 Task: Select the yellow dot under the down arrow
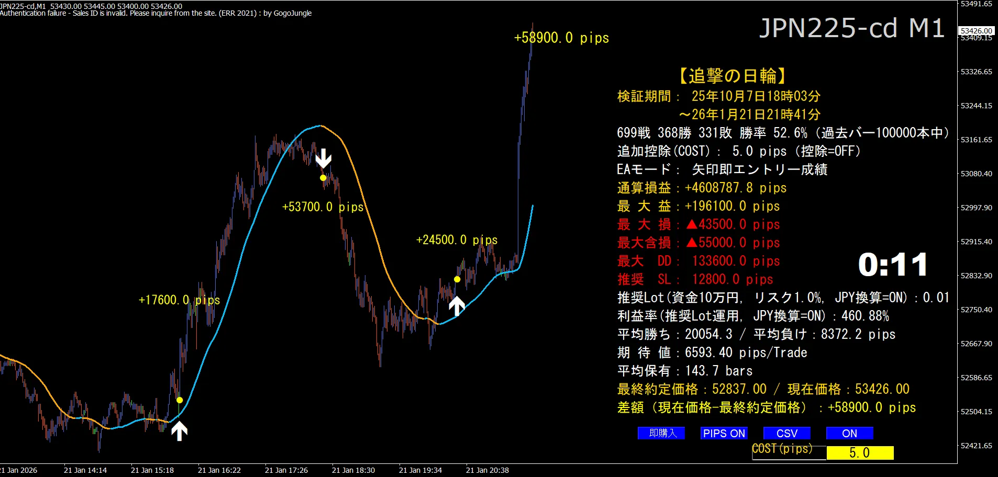[323, 178]
